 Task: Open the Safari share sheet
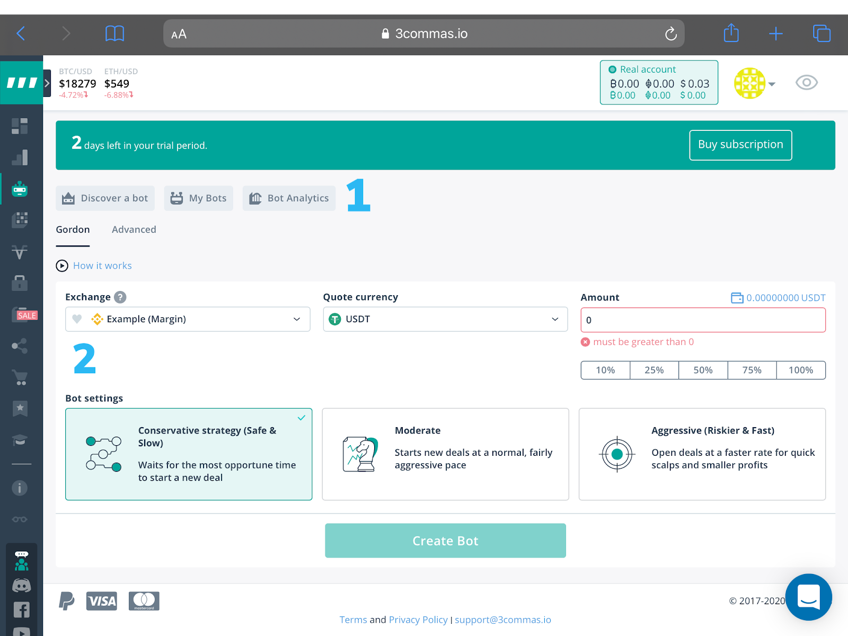coord(731,33)
